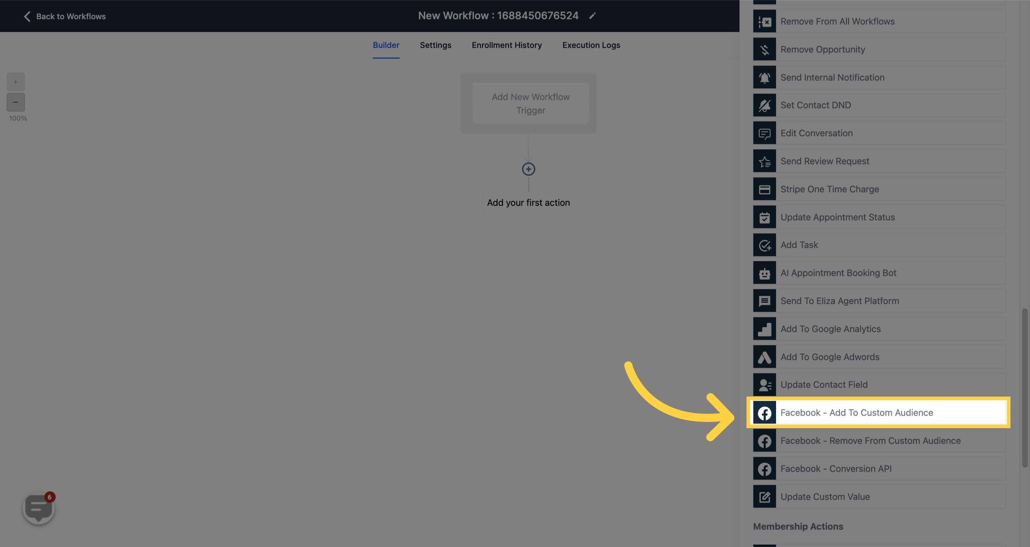Click the Add To Google Adwords icon
Screen dimensions: 1030x547
pyautogui.click(x=764, y=356)
